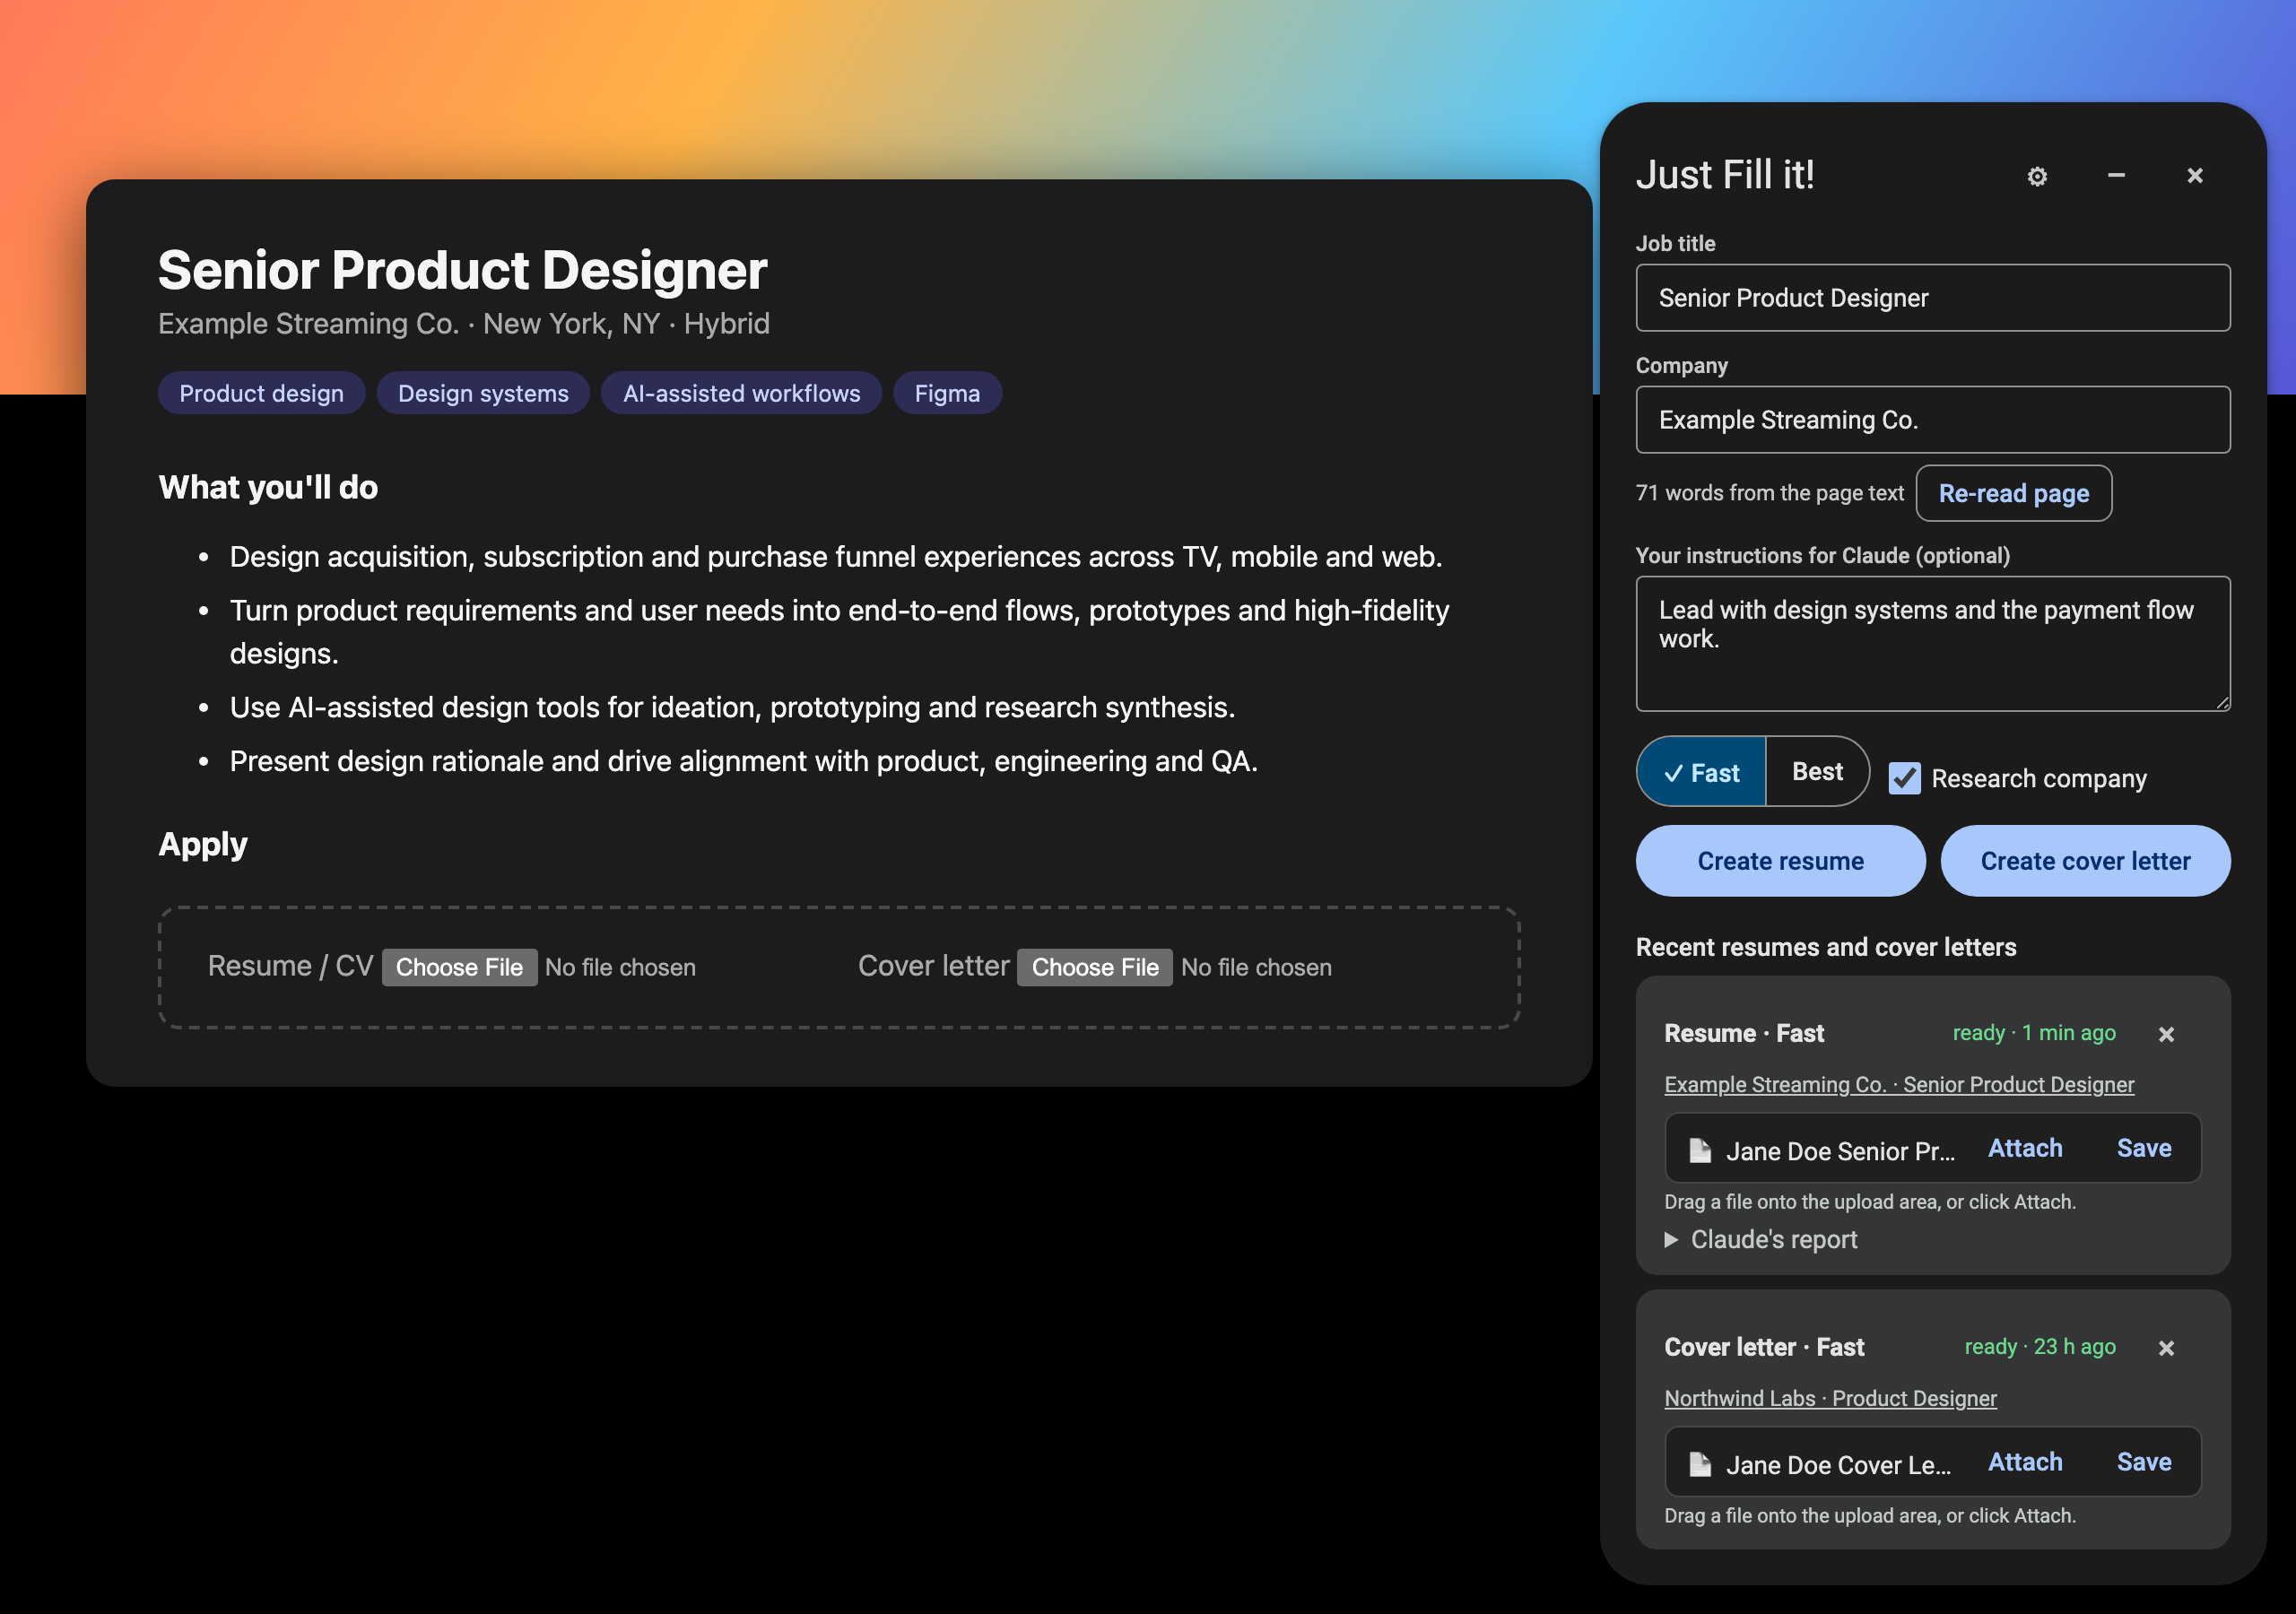Click the Figma tag
The height and width of the screenshot is (1614, 2296).
point(947,393)
